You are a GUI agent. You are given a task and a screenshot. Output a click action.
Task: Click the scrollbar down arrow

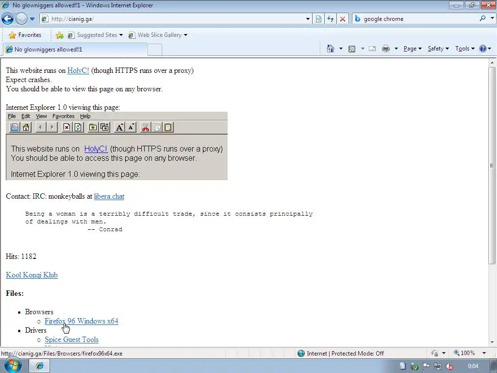tap(492, 342)
